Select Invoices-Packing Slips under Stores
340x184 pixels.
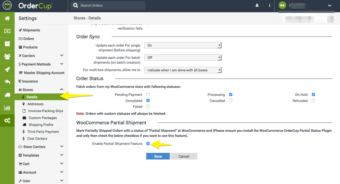click(43, 111)
